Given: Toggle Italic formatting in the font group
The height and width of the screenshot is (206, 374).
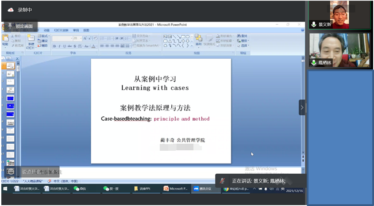Looking at the screenshot, I should 59,46.
